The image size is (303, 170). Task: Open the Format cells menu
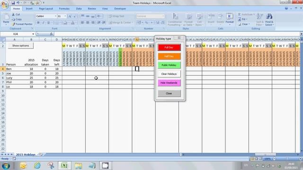(230, 19)
